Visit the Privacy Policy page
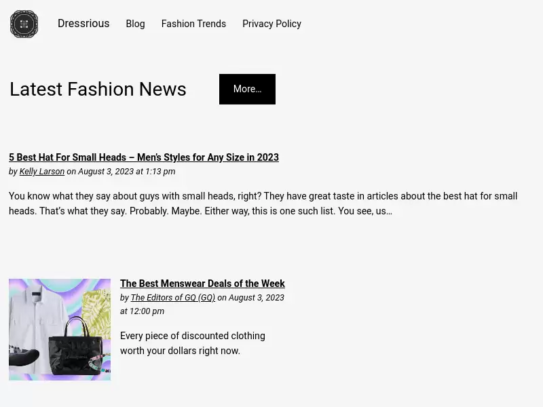Viewport: 543px width, 407px height. pyautogui.click(x=272, y=24)
